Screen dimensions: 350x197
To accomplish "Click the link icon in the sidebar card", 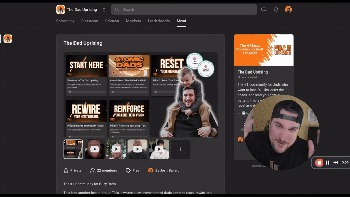I will point(239,114).
